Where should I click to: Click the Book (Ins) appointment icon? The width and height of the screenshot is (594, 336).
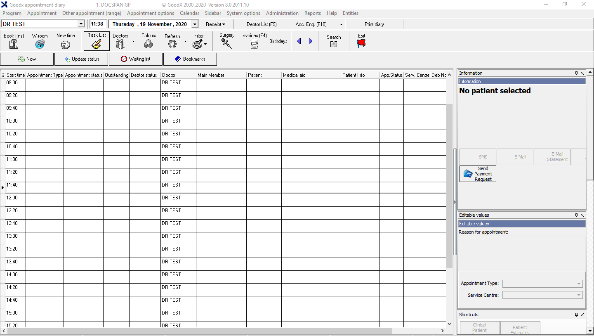click(14, 44)
